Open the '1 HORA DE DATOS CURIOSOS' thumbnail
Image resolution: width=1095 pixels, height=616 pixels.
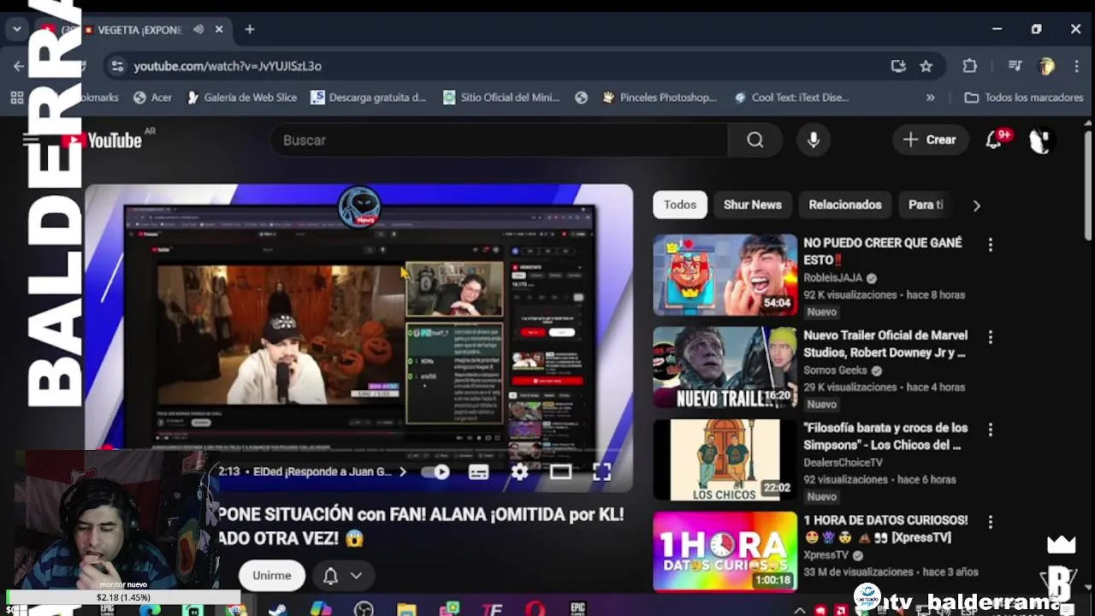[725, 552]
